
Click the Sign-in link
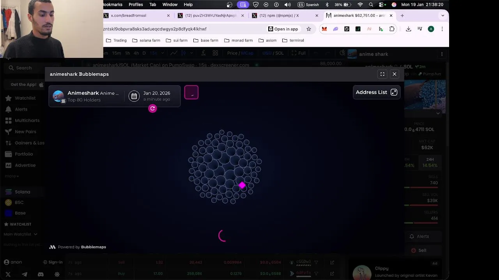(x=53, y=262)
